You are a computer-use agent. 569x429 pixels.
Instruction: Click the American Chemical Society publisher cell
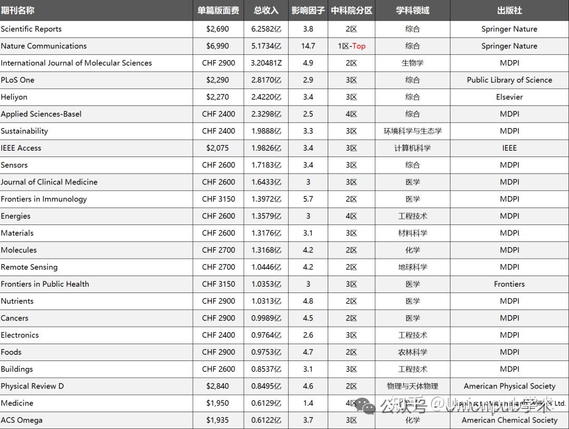coord(508,420)
